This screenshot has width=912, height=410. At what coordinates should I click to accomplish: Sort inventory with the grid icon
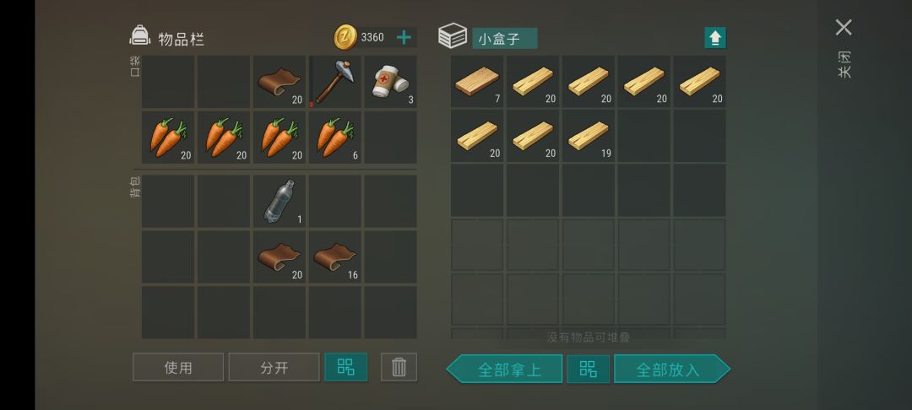(346, 367)
